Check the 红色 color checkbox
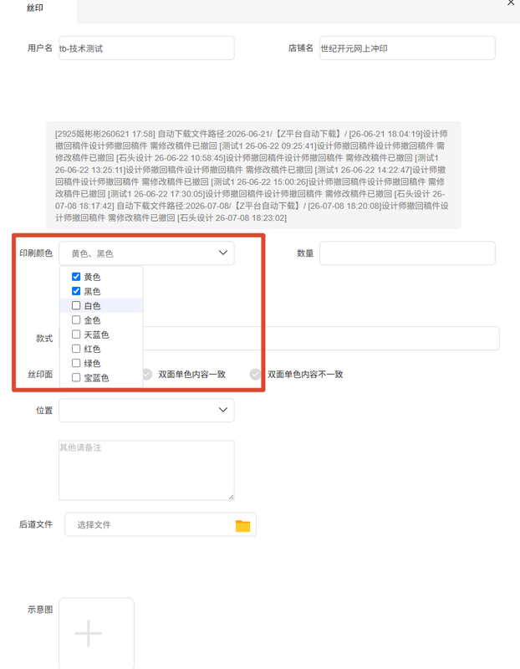Screen dimensions: 520x669 [x=76, y=349]
